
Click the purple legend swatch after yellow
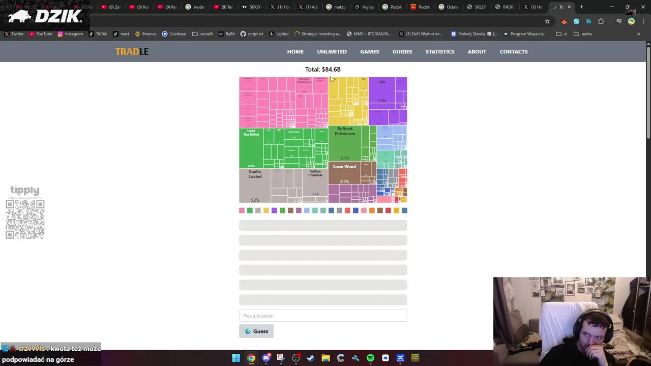coord(274,210)
